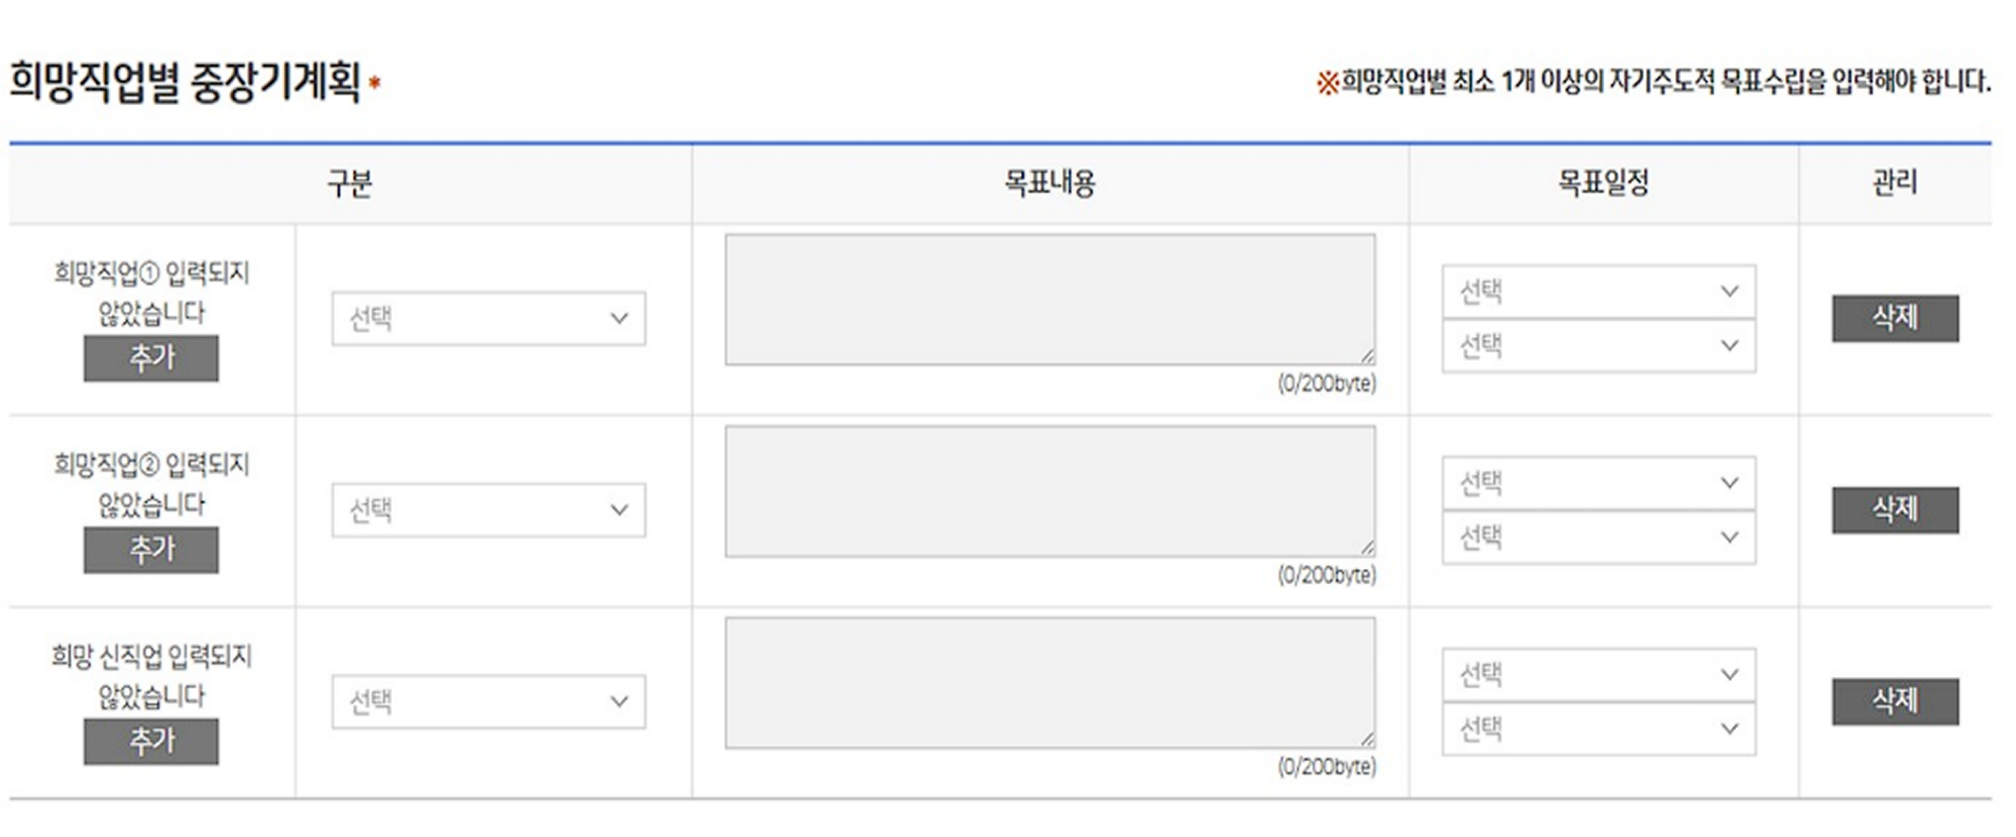Open 구분 dropdown in the 희망직업② row
The width and height of the screenshot is (2016, 837).
pyautogui.click(x=488, y=510)
